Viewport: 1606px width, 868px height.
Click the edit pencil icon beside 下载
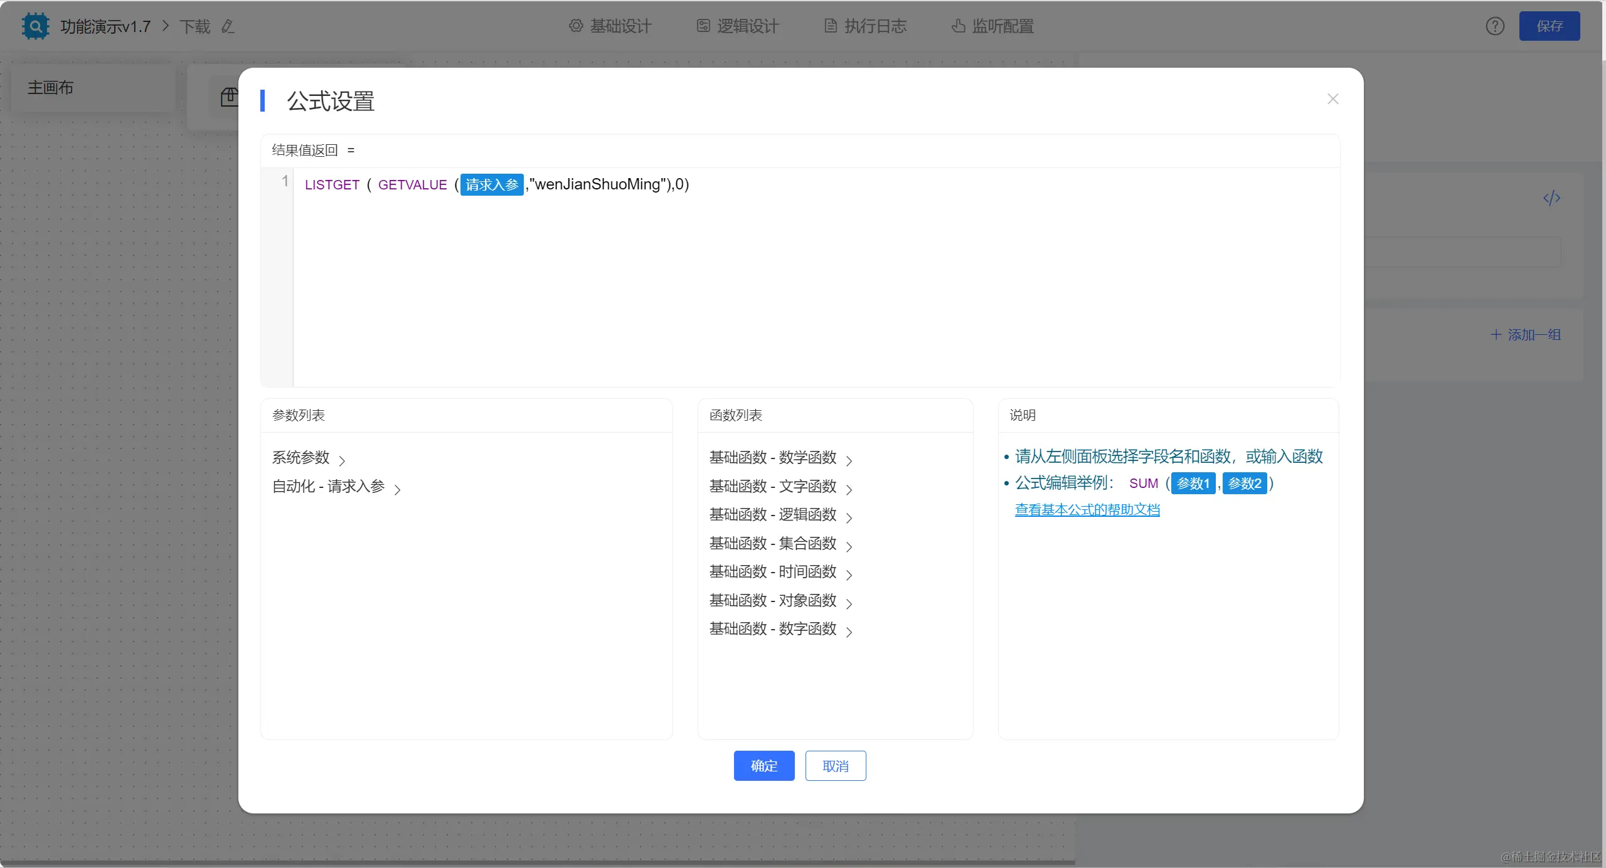tap(228, 26)
